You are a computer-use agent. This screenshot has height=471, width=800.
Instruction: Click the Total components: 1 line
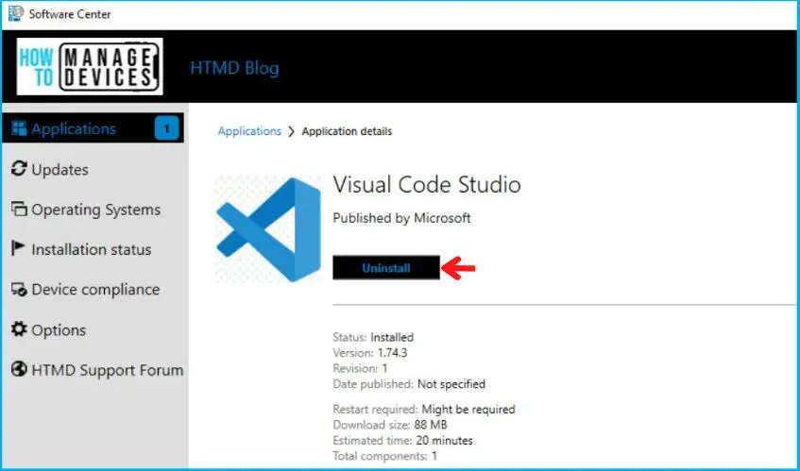(x=384, y=456)
